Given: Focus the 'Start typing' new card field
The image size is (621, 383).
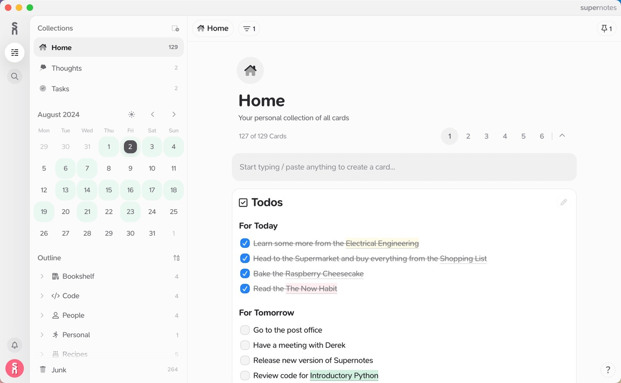Looking at the screenshot, I should click(404, 167).
